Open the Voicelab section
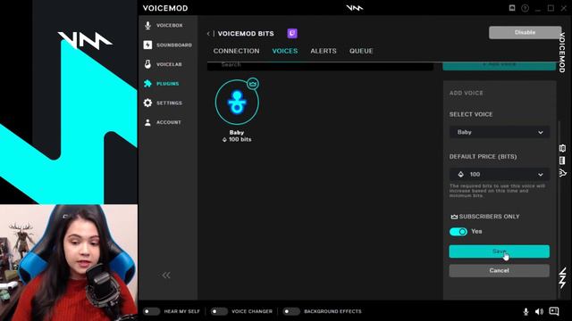The height and width of the screenshot is (321, 572). pyautogui.click(x=163, y=64)
